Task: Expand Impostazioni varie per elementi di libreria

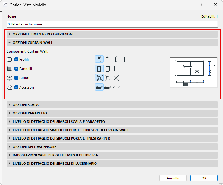Action: (x=112, y=155)
